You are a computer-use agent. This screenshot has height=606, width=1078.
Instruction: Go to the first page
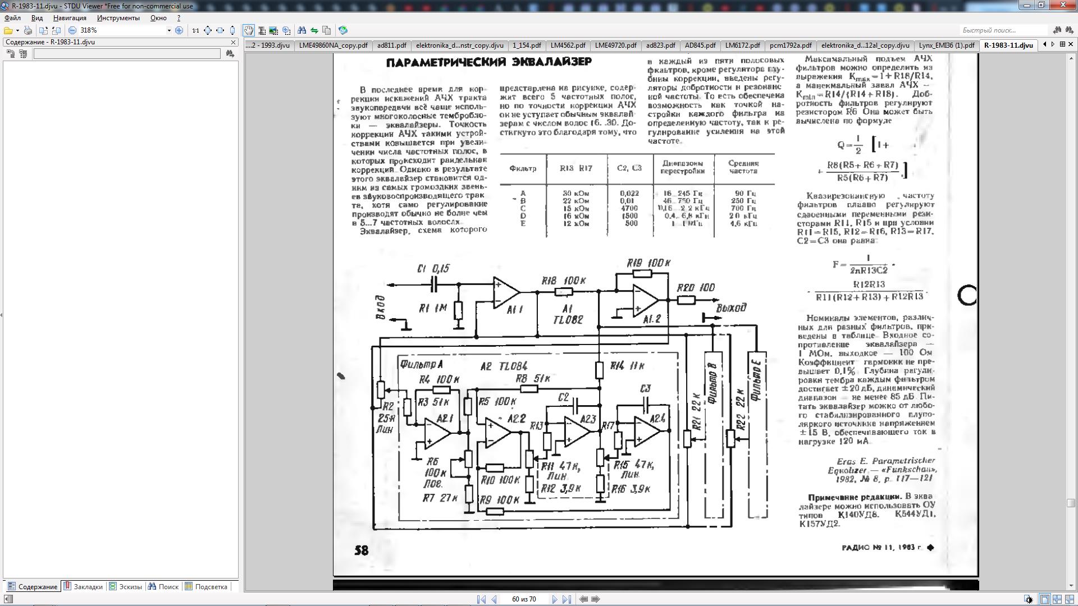point(481,599)
